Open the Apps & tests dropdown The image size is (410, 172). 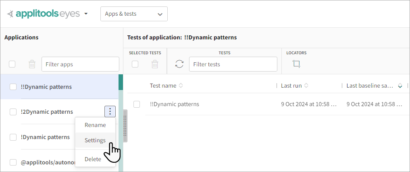coord(134,14)
